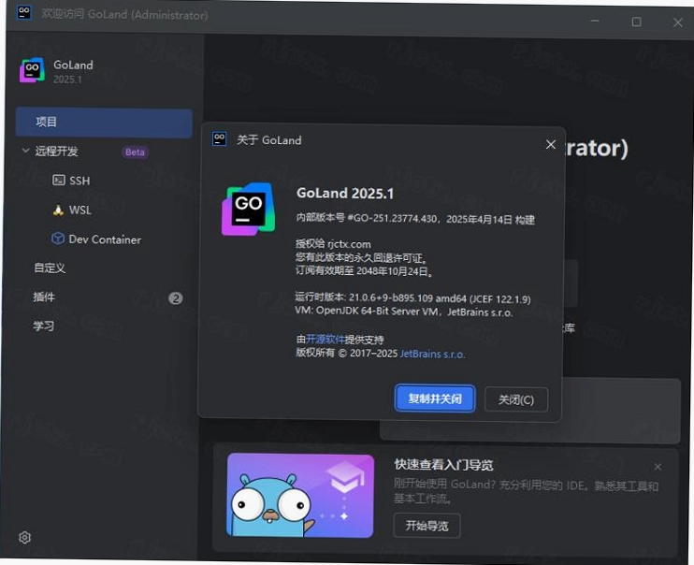Dismiss the 快速查看入门导览 banner
Viewport: 694px width, 565px height.
tap(658, 467)
